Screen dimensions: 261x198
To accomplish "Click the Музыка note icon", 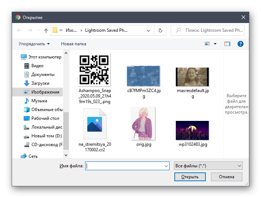I will 26,101.
